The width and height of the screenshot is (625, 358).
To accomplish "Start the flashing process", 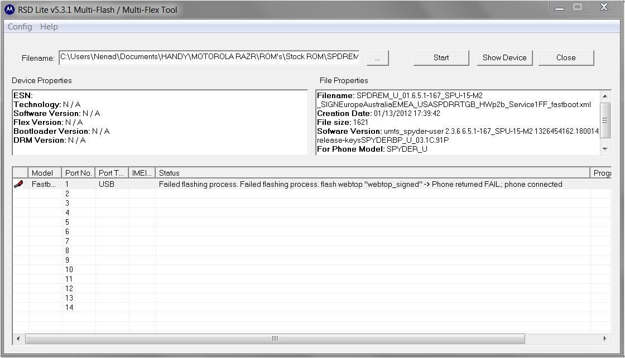I will tap(441, 58).
